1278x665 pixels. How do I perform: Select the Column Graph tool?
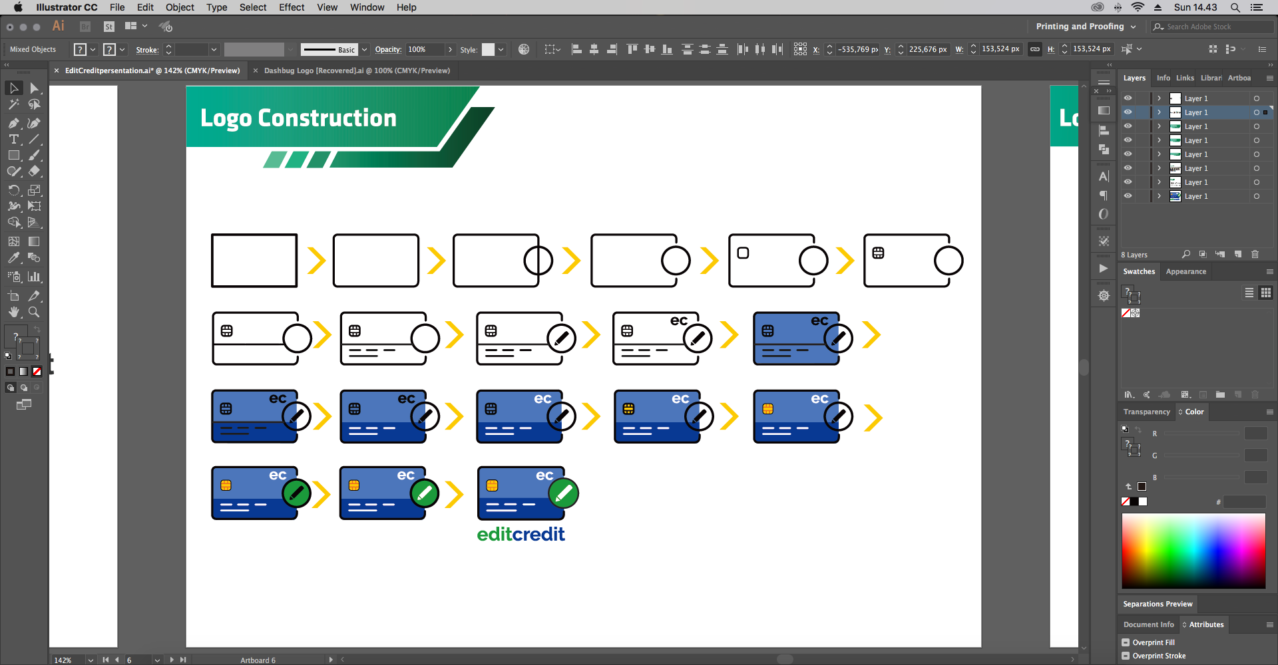click(x=34, y=277)
